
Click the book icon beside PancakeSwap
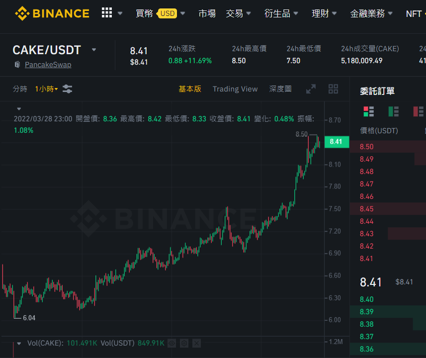[17, 65]
